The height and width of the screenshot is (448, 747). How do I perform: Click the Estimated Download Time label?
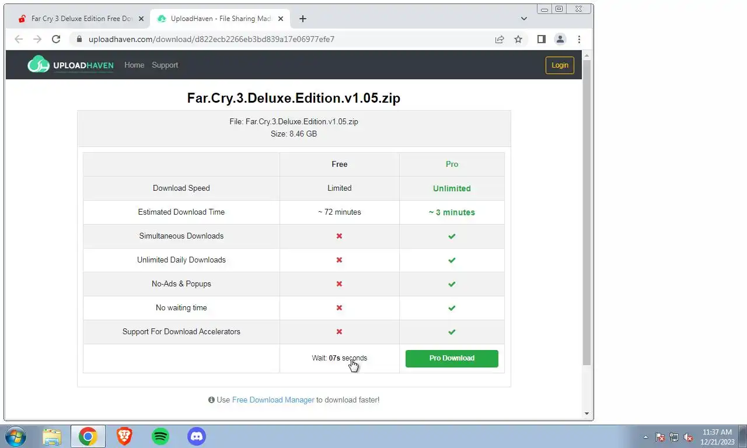tap(181, 212)
